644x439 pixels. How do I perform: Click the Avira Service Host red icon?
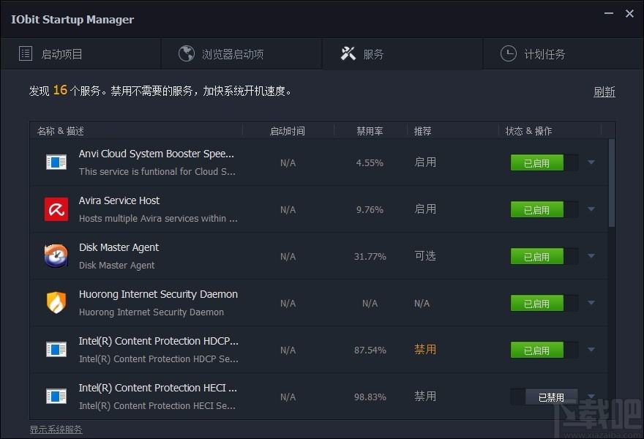point(56,209)
